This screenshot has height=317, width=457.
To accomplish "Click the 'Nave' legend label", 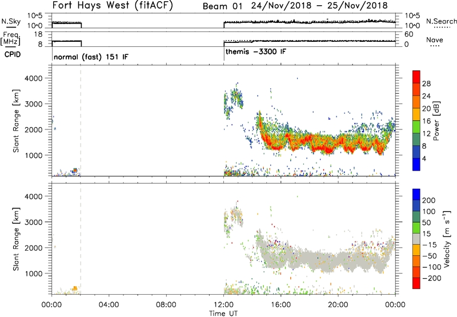I will click(x=435, y=39).
